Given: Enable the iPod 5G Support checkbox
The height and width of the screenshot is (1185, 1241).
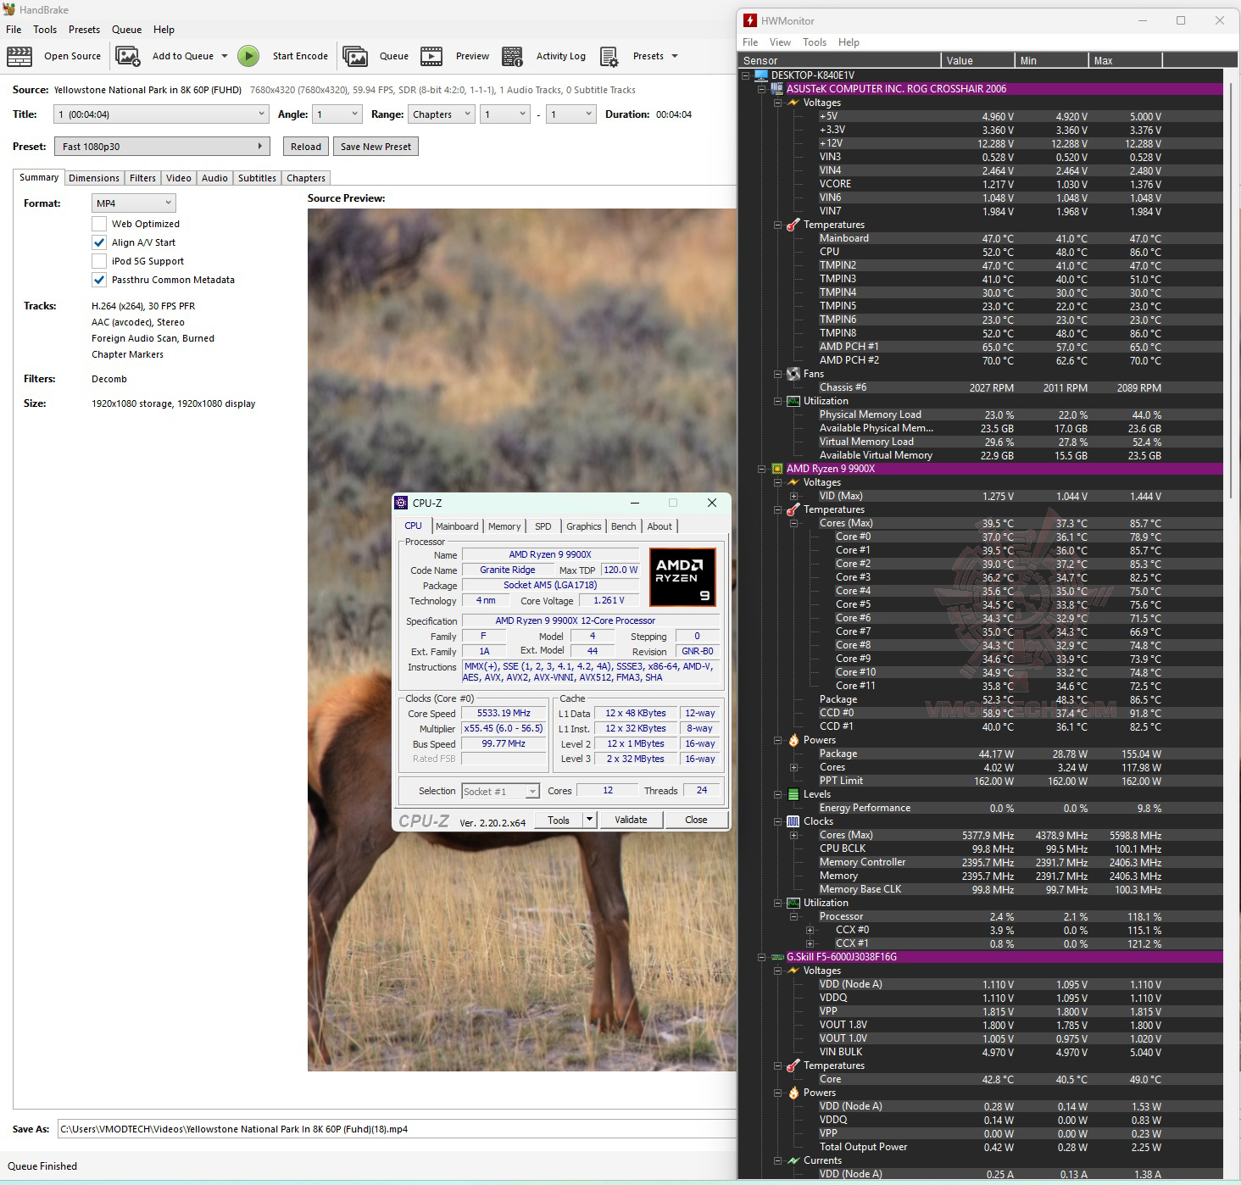Looking at the screenshot, I should click(99, 261).
